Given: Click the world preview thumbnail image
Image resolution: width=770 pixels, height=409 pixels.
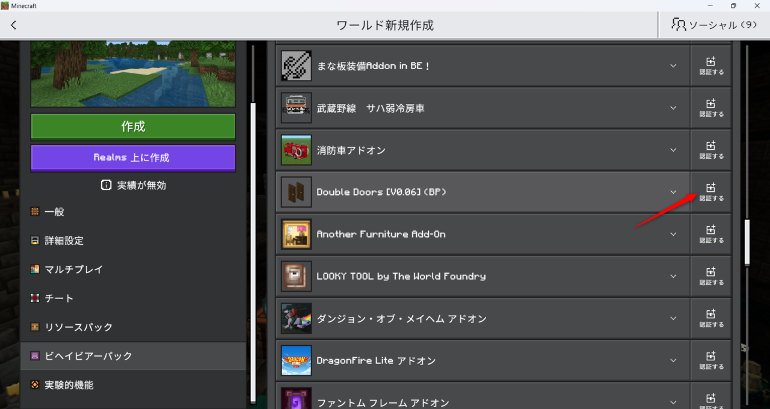Looking at the screenshot, I should click(133, 74).
